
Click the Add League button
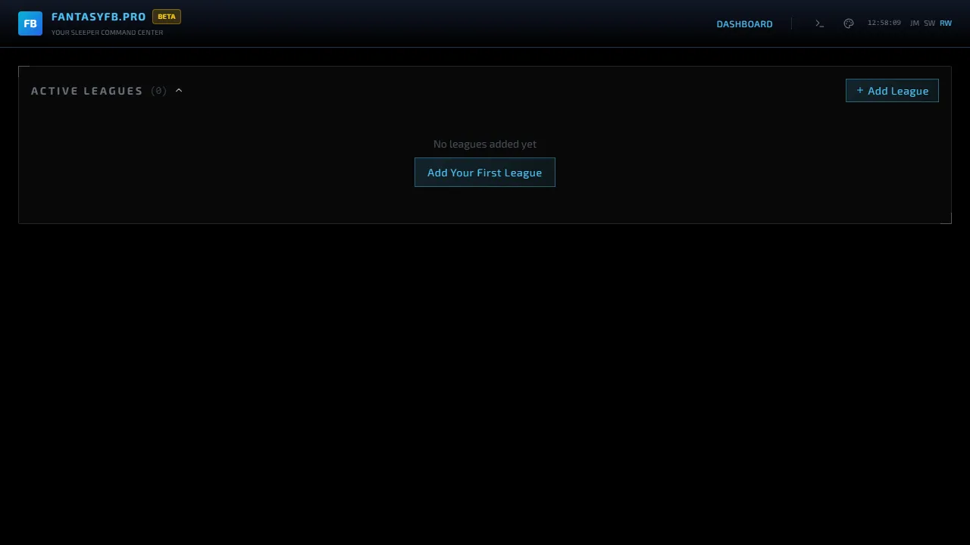(892, 91)
